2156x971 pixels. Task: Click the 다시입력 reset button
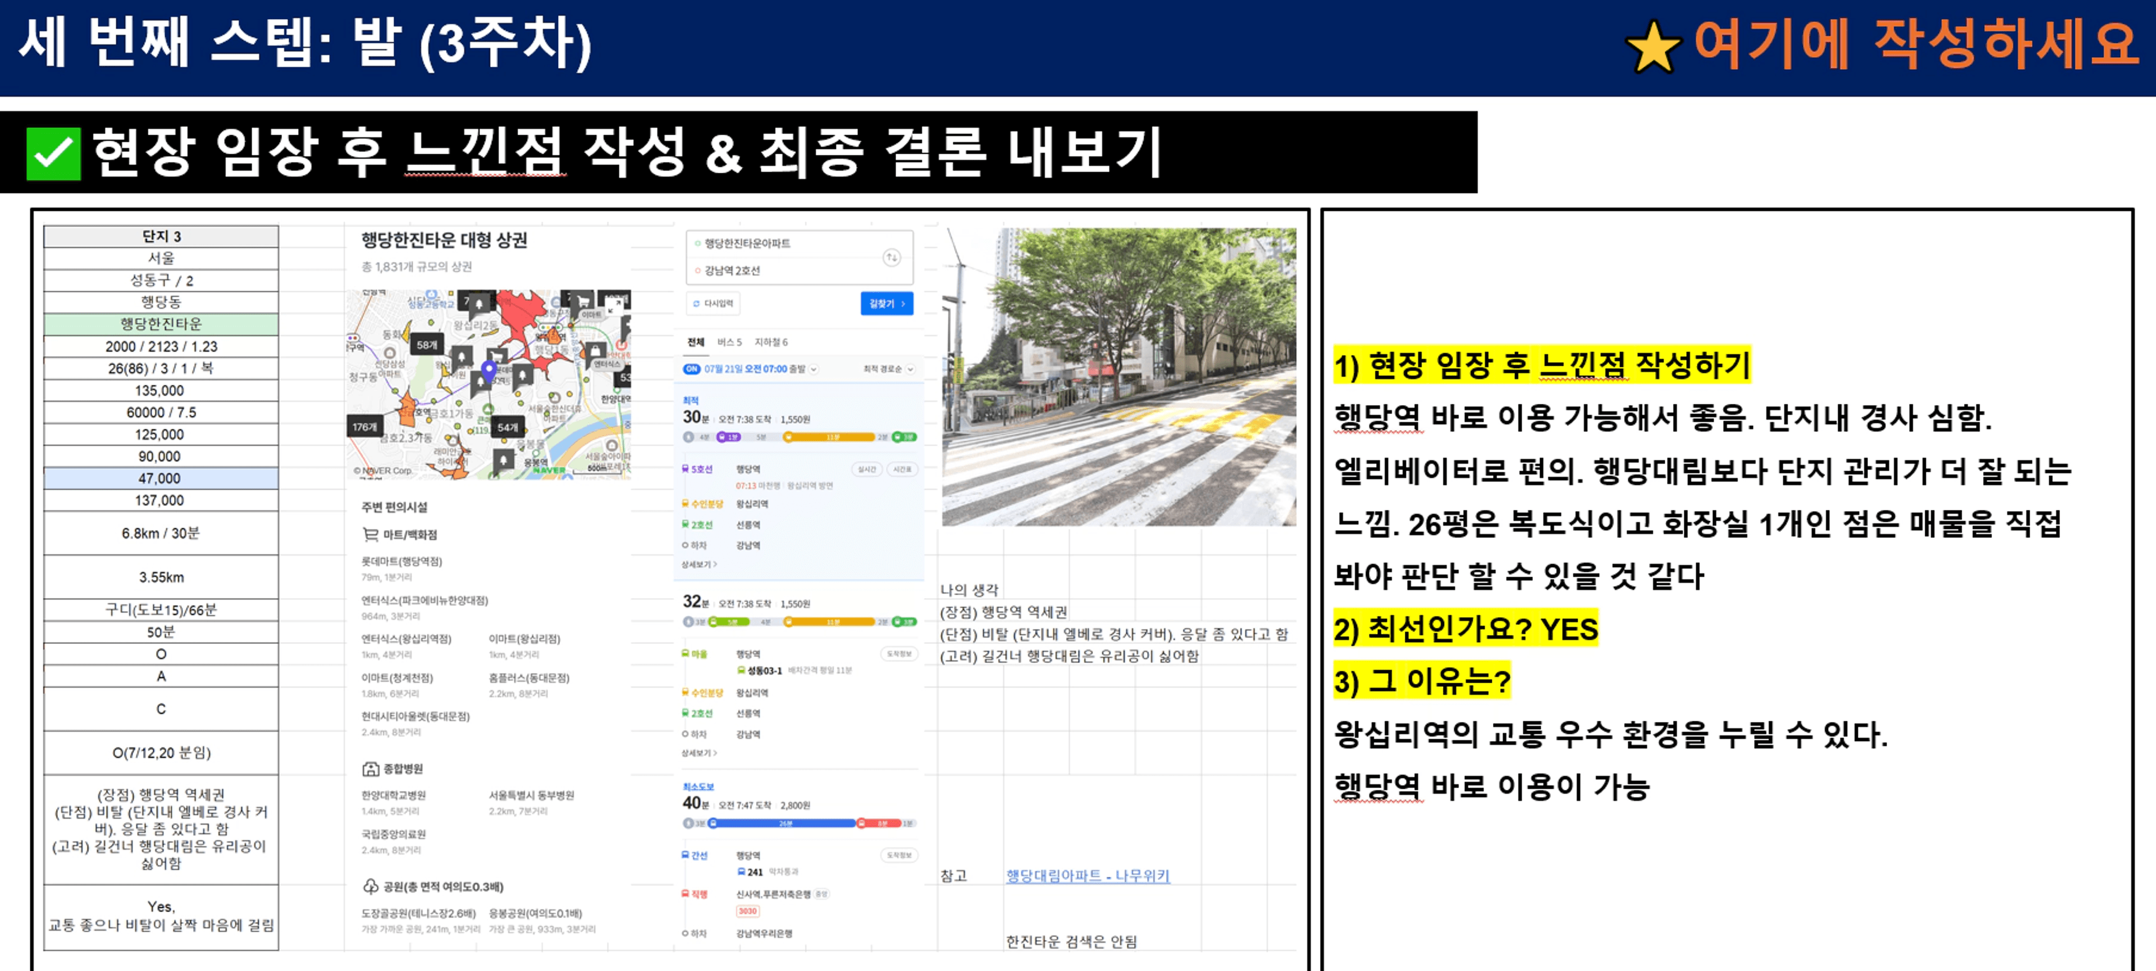pos(713,303)
